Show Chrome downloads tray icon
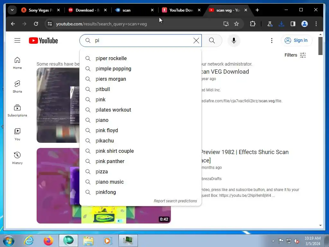 pyautogui.click(x=281, y=24)
